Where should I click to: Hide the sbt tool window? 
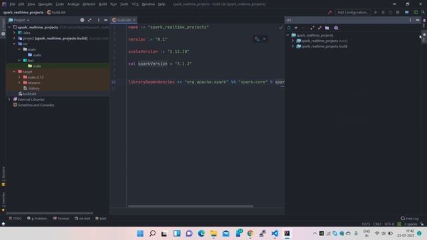pos(418,20)
